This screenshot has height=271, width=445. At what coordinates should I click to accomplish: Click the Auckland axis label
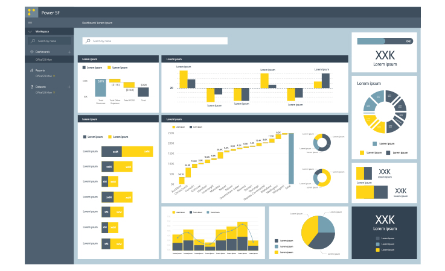176,189
